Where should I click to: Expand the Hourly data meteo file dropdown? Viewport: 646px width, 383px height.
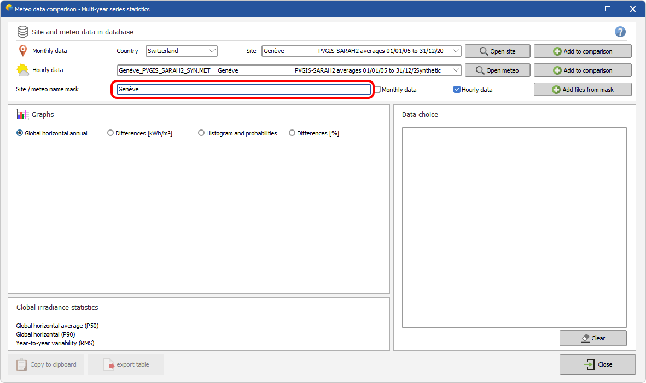[289, 70]
